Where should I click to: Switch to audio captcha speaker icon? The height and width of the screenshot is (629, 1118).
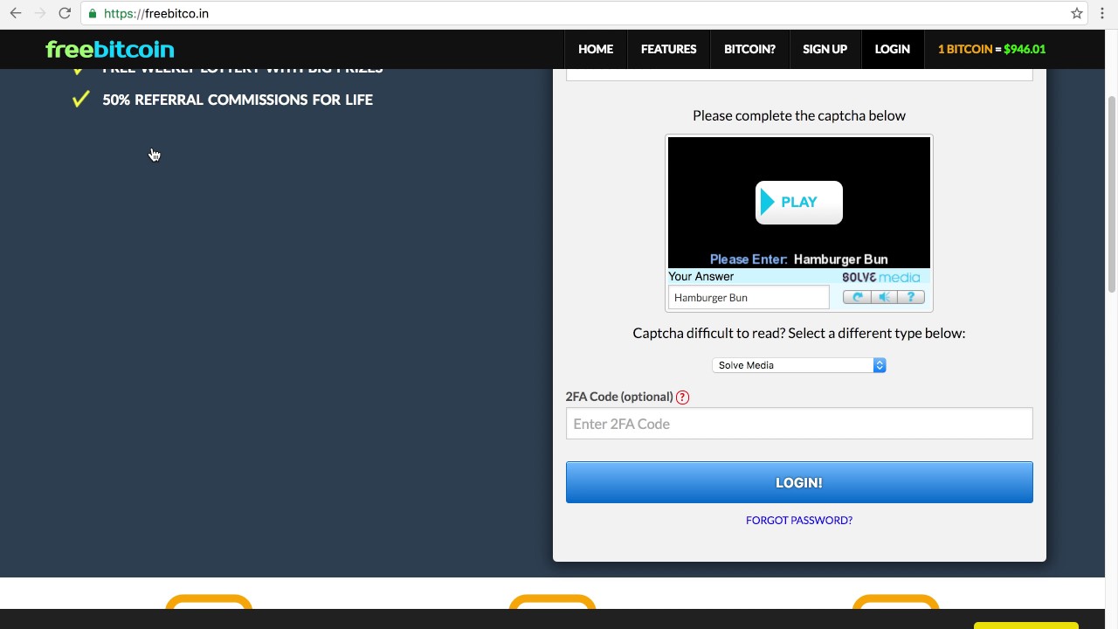[884, 297]
